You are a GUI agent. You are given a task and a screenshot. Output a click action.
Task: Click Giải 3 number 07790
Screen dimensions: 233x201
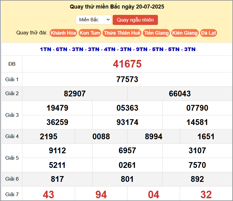coord(197,108)
